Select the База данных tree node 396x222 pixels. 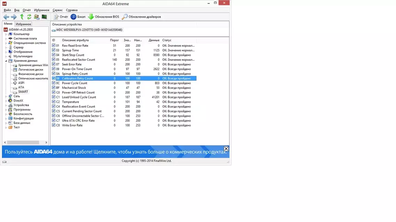tap(22, 123)
